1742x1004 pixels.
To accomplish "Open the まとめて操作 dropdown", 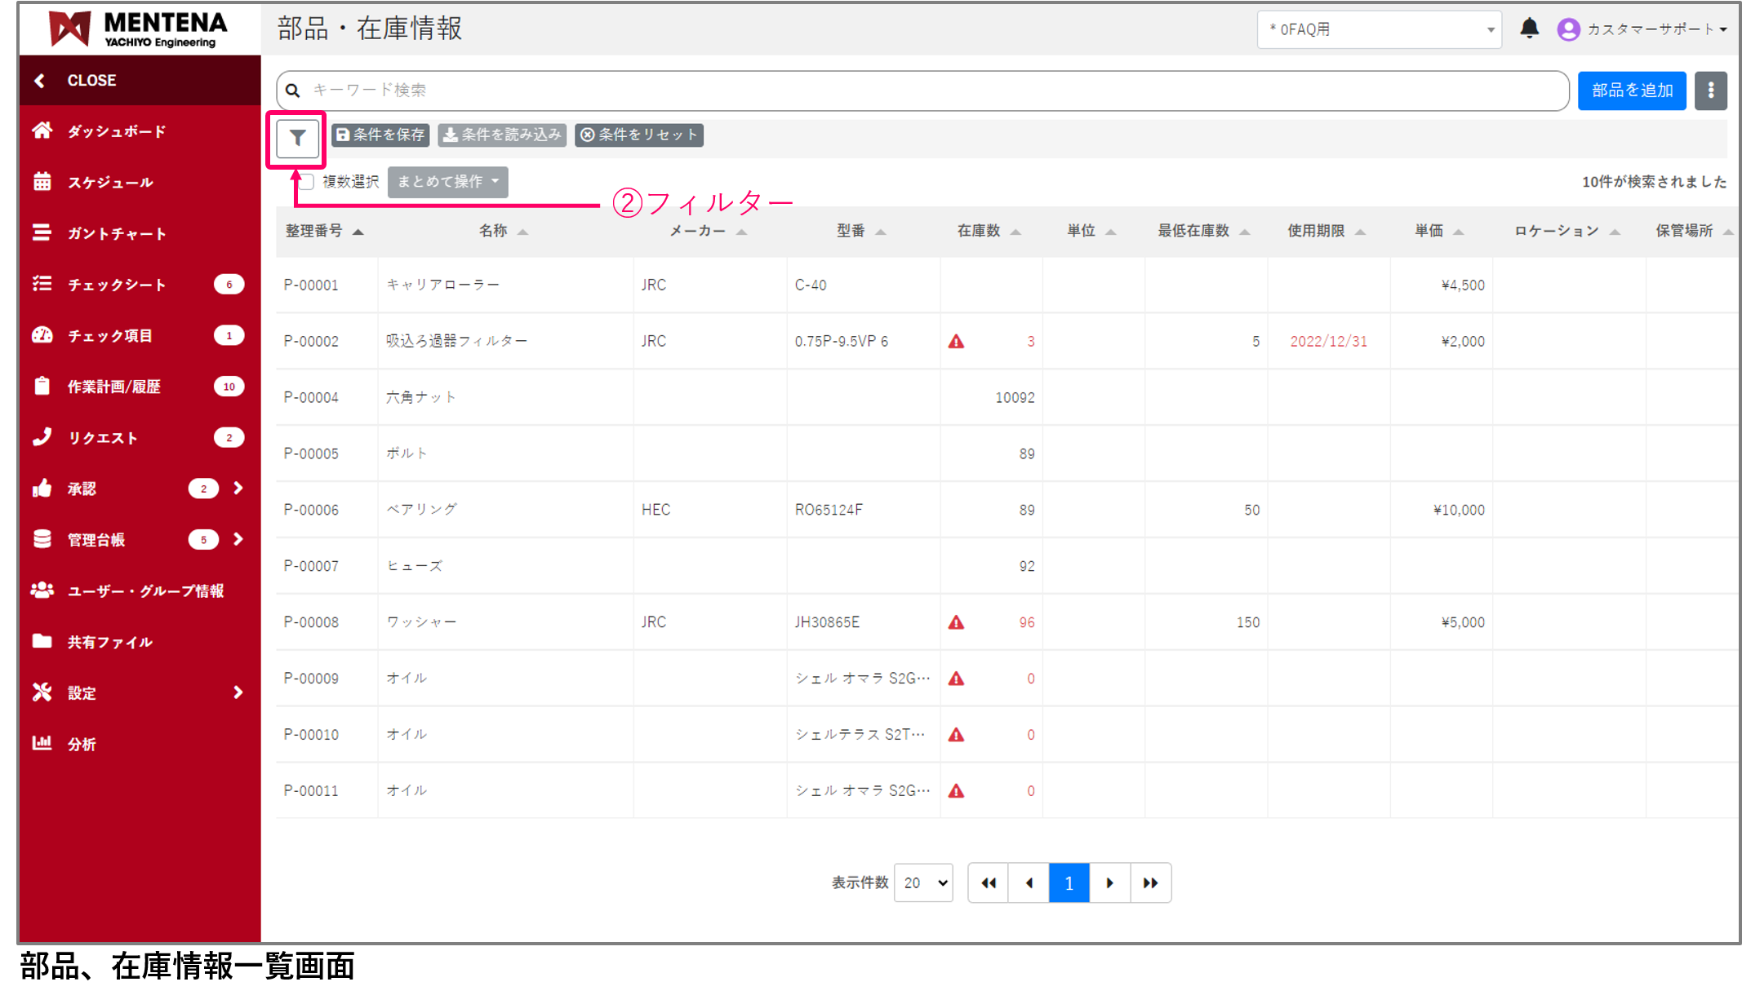I will tap(447, 182).
